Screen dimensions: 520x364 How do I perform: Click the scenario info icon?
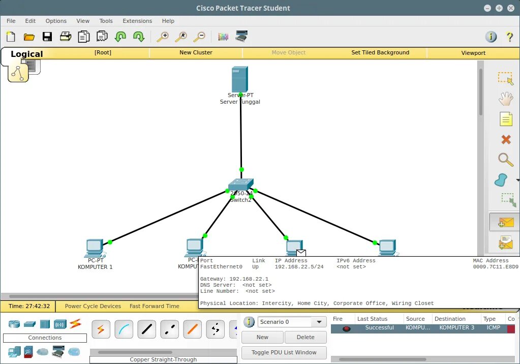(x=249, y=322)
